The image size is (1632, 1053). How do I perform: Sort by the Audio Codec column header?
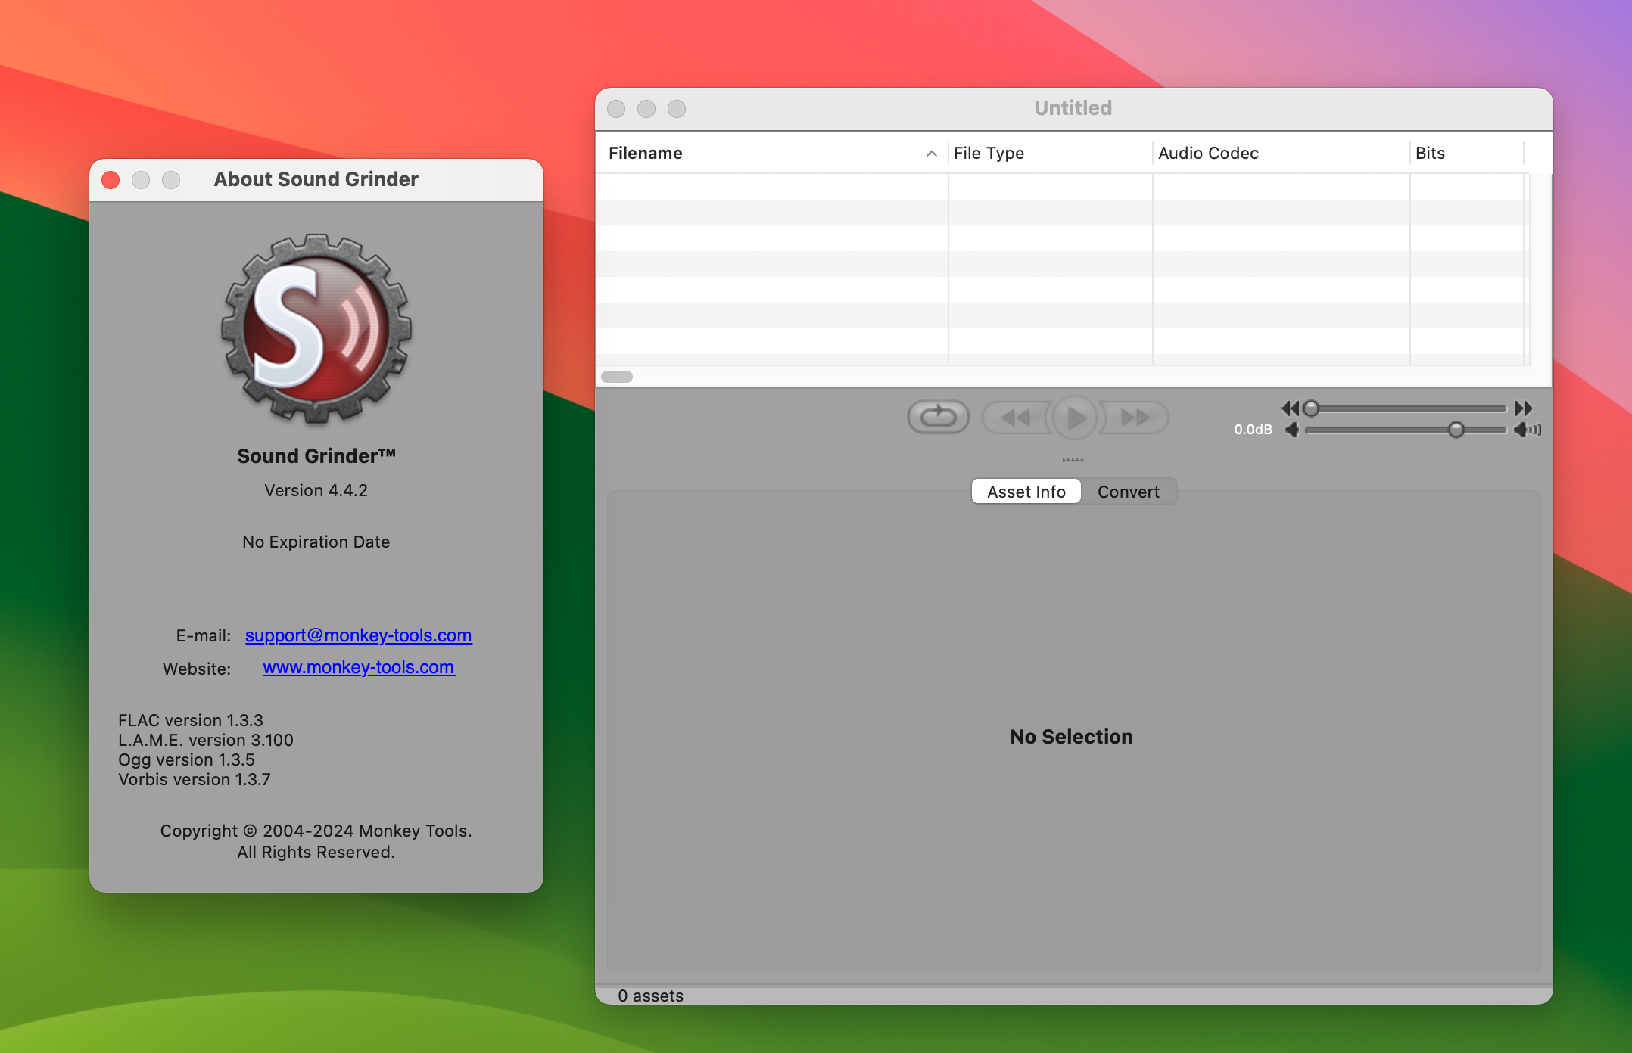(x=1207, y=153)
